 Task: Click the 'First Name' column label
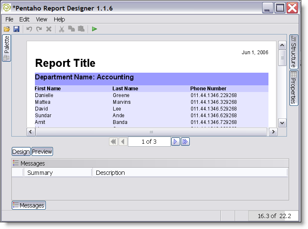[48, 89]
